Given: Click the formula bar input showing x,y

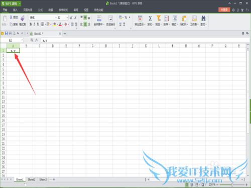Looking at the screenshot, I should (x=145, y=40).
